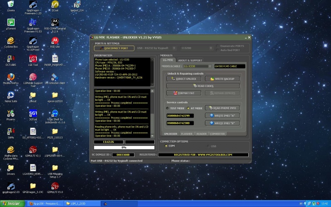This screenshot has height=207, width=331.
Task: Launch the Cyclone Box shortcut
Action: (x=11, y=42)
